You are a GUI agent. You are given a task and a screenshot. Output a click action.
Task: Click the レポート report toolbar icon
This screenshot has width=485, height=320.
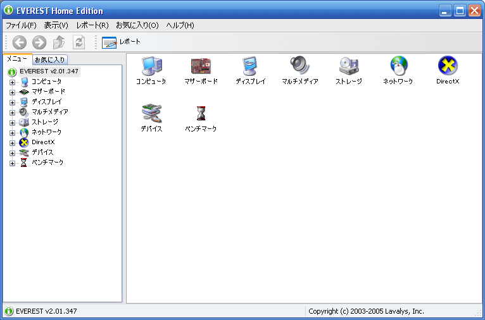pos(109,42)
